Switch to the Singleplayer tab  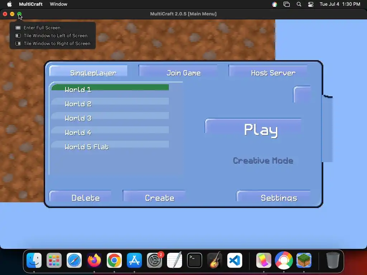(x=89, y=71)
